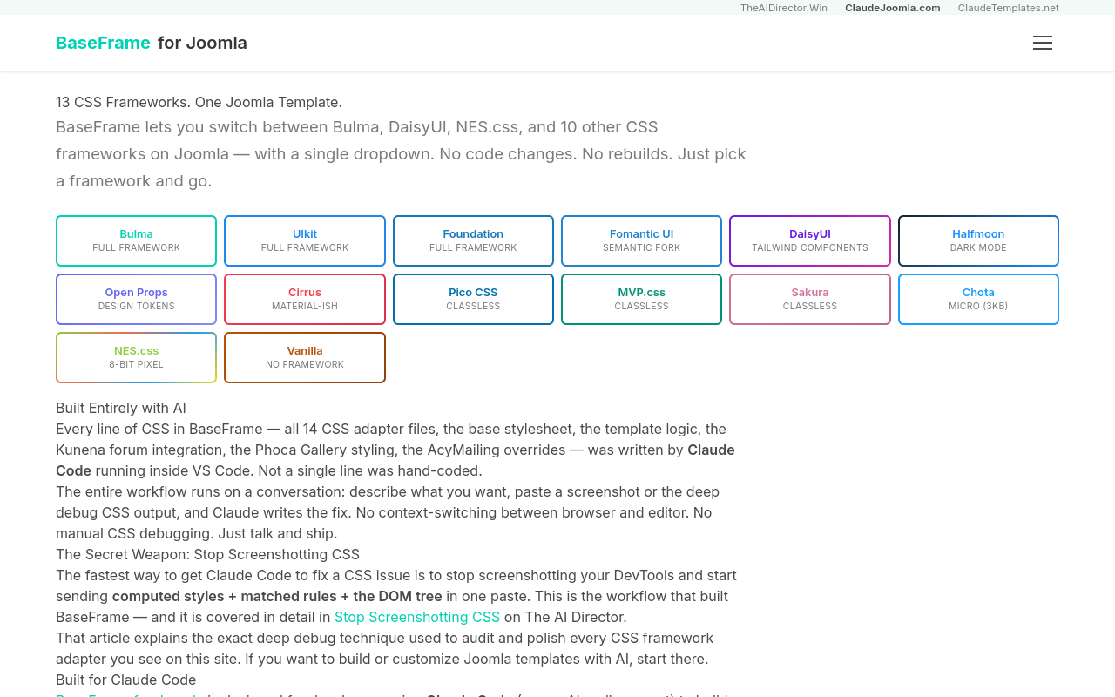Choose the Chota micro framework card

pyautogui.click(x=978, y=299)
